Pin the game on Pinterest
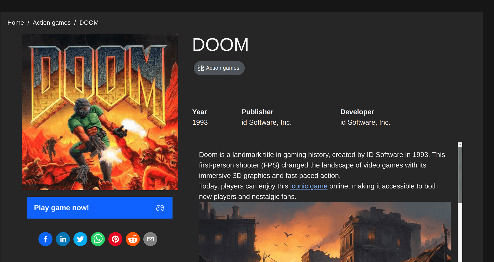The height and width of the screenshot is (262, 494). point(115,239)
